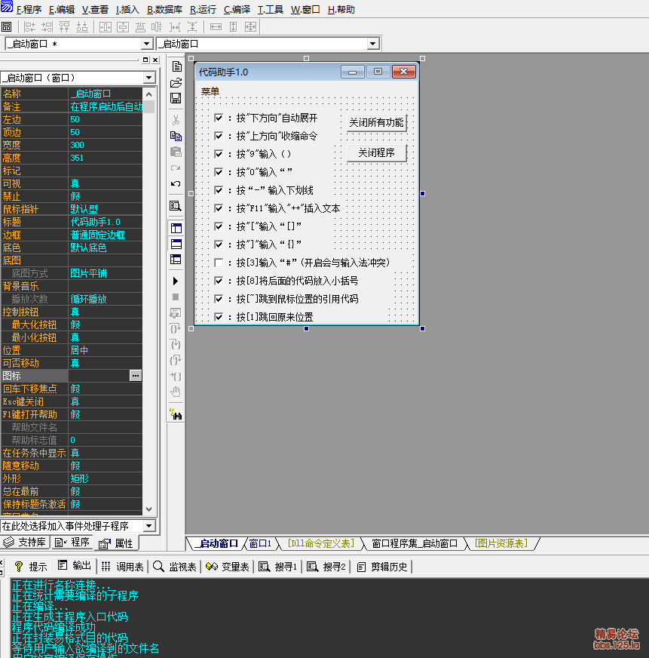Close the properties side panel
Viewport: 649px width, 658px height.
pos(155,60)
